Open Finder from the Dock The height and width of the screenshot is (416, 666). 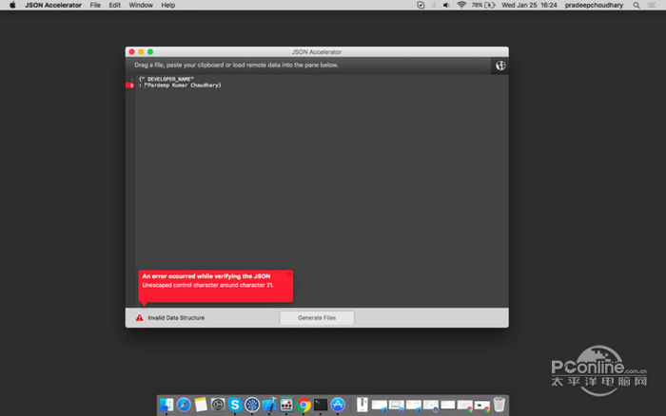pos(166,405)
